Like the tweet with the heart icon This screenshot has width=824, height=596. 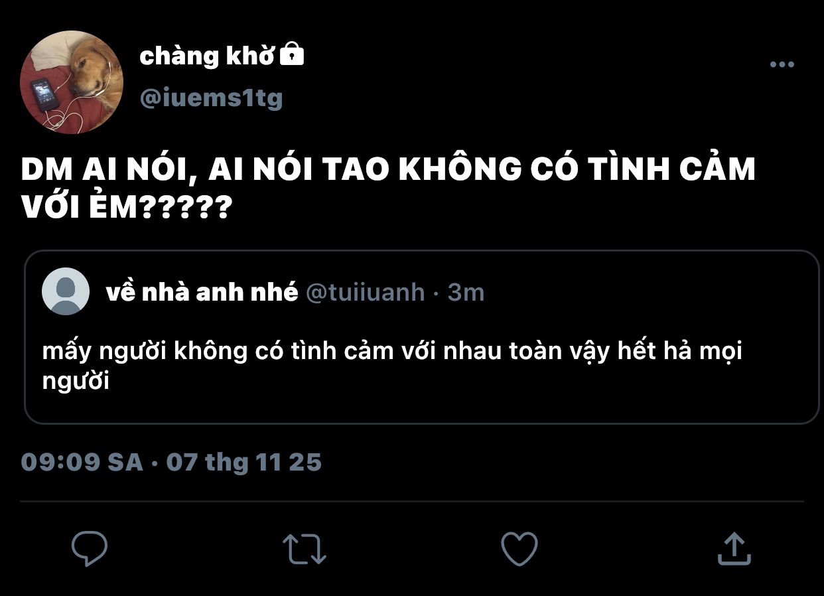click(519, 549)
